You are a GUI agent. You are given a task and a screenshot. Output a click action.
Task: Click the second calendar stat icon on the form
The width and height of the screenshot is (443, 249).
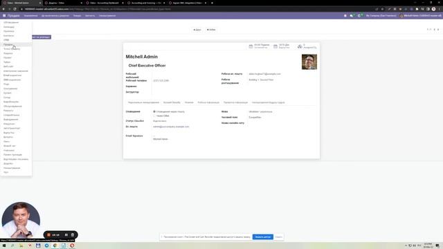click(275, 46)
